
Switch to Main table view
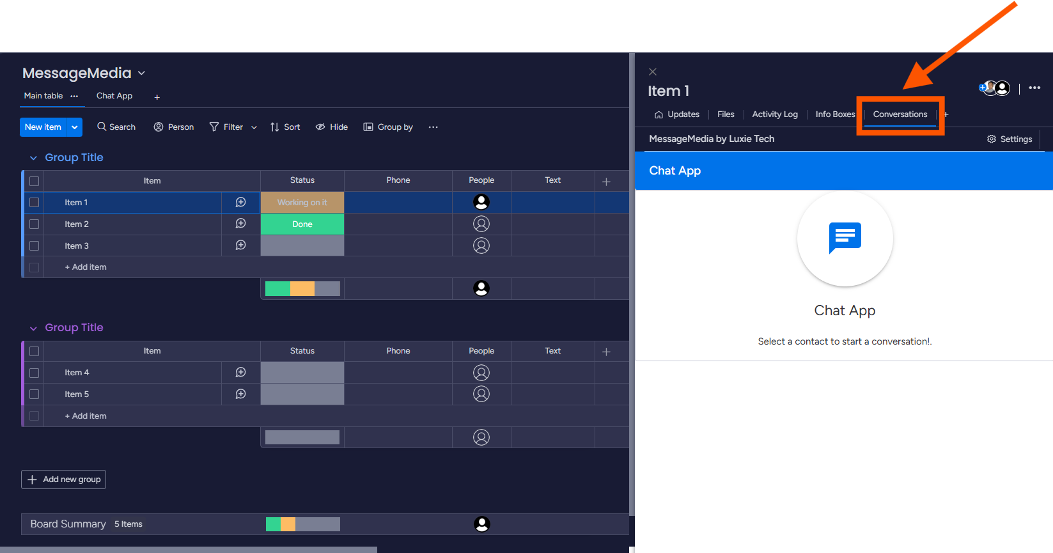click(43, 96)
